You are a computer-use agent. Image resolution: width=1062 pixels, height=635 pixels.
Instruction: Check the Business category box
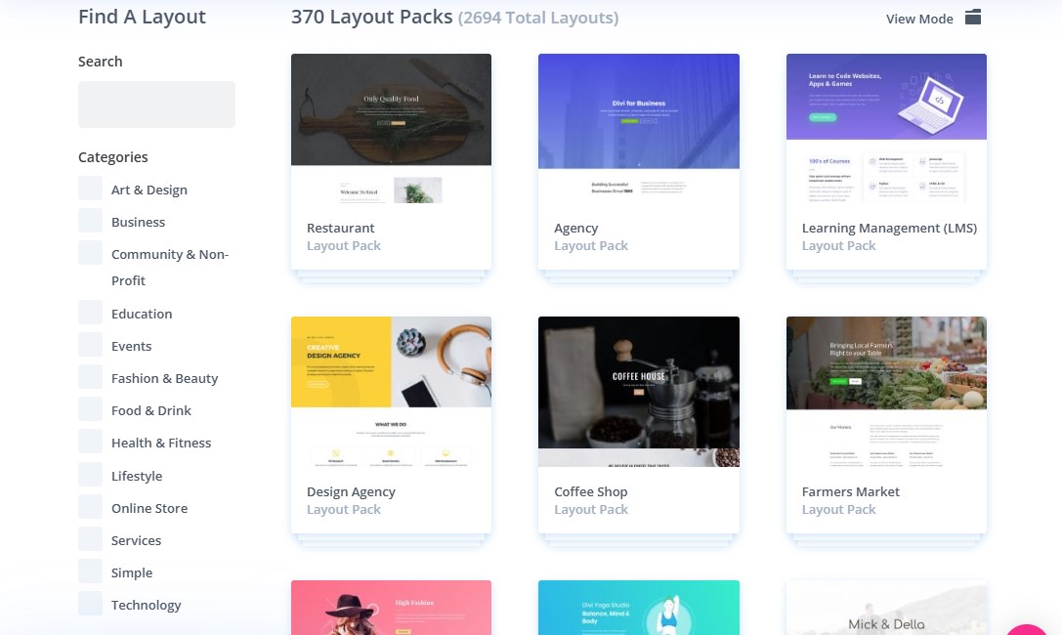(x=90, y=221)
